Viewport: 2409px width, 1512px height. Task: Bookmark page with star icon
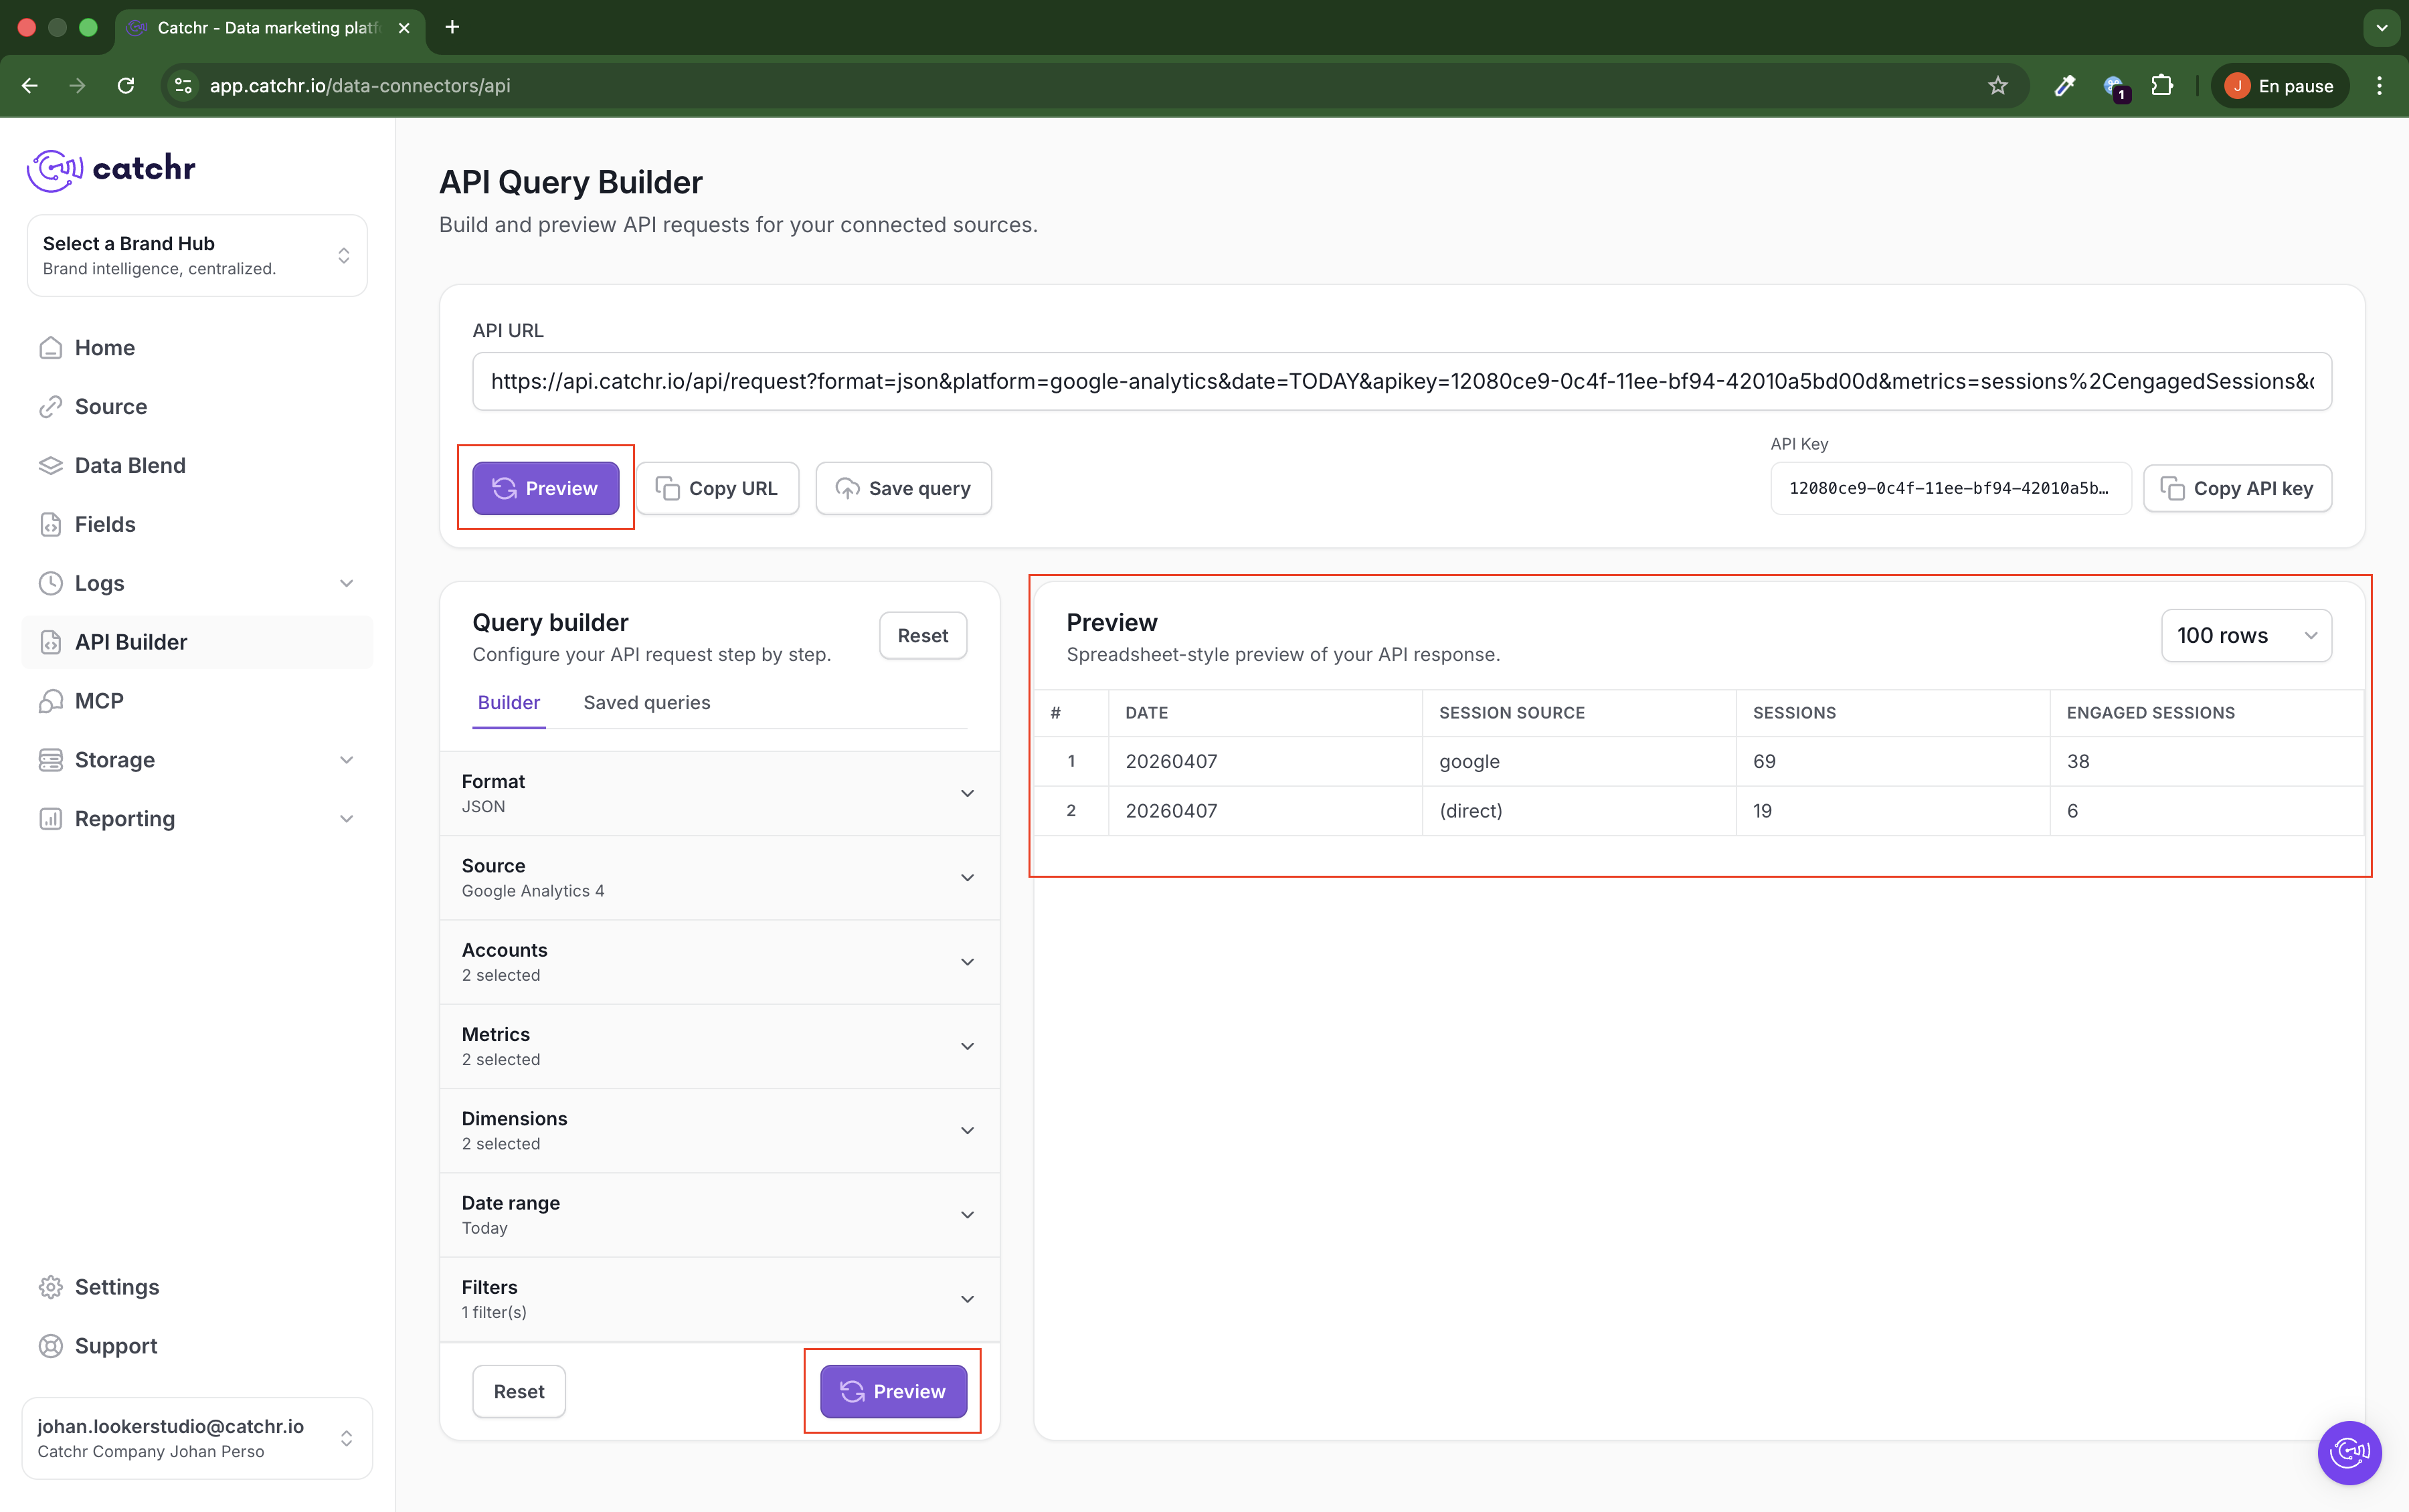pyautogui.click(x=1997, y=86)
